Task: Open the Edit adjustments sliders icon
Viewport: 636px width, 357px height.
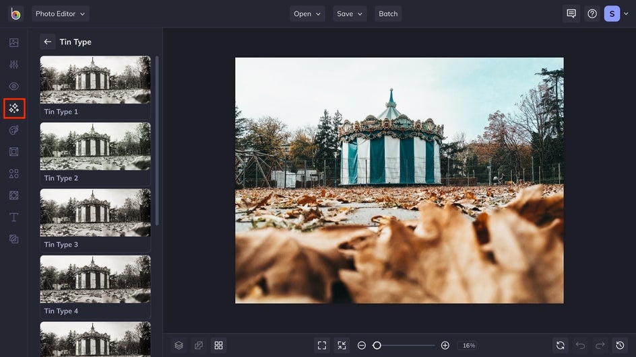Action: point(14,65)
